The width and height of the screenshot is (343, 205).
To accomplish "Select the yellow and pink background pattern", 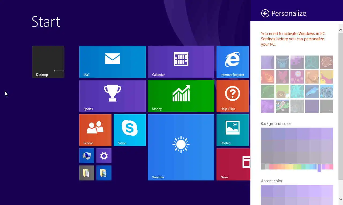I will pos(327,77).
